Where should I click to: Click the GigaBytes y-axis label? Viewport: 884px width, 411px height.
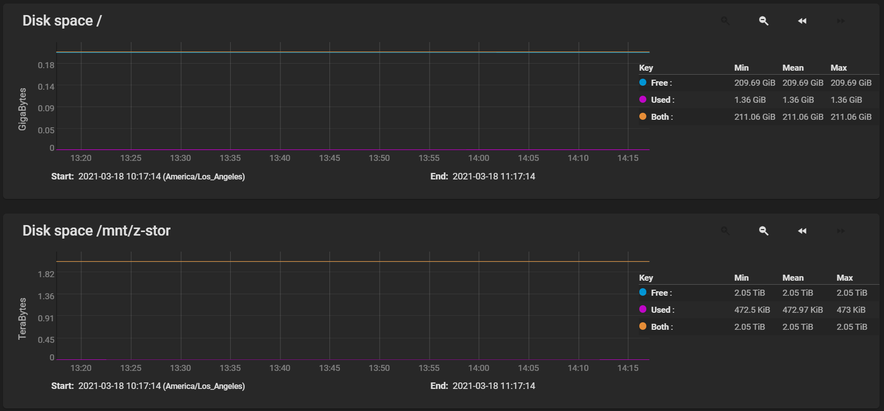point(23,109)
